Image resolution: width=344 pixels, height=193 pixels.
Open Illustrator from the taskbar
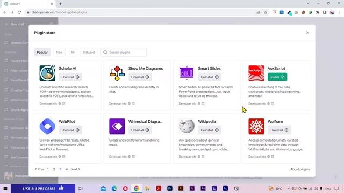181,188
